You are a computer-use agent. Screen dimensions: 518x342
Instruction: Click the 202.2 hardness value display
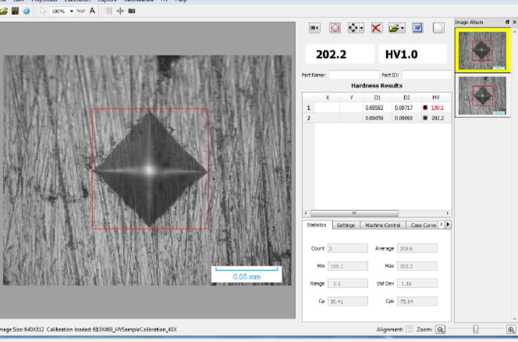(x=340, y=54)
